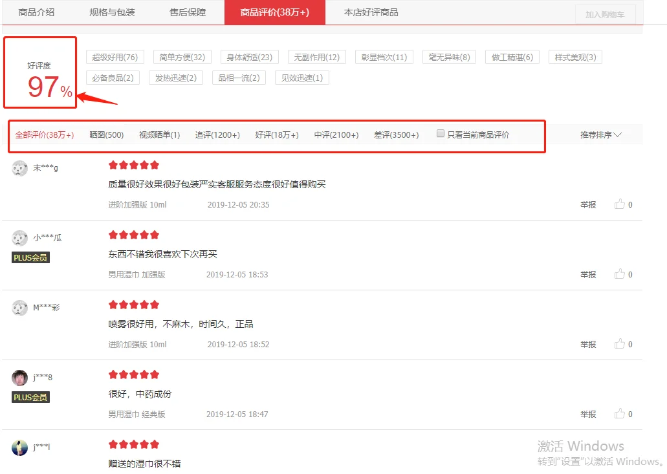
Task: Select the 简单方便(32) tag
Action: click(182, 57)
